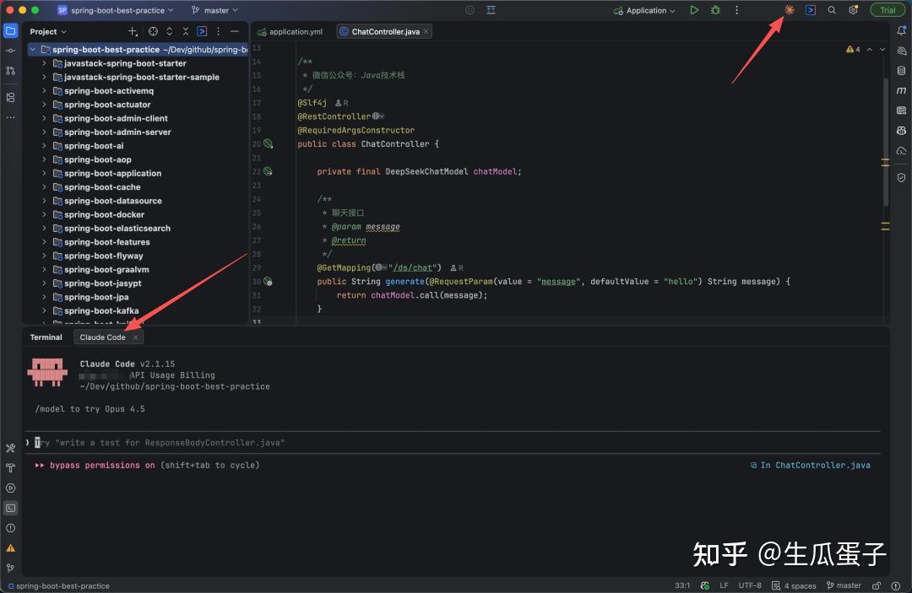Close the Claude Code terminal tab
The image size is (912, 593).
135,337
